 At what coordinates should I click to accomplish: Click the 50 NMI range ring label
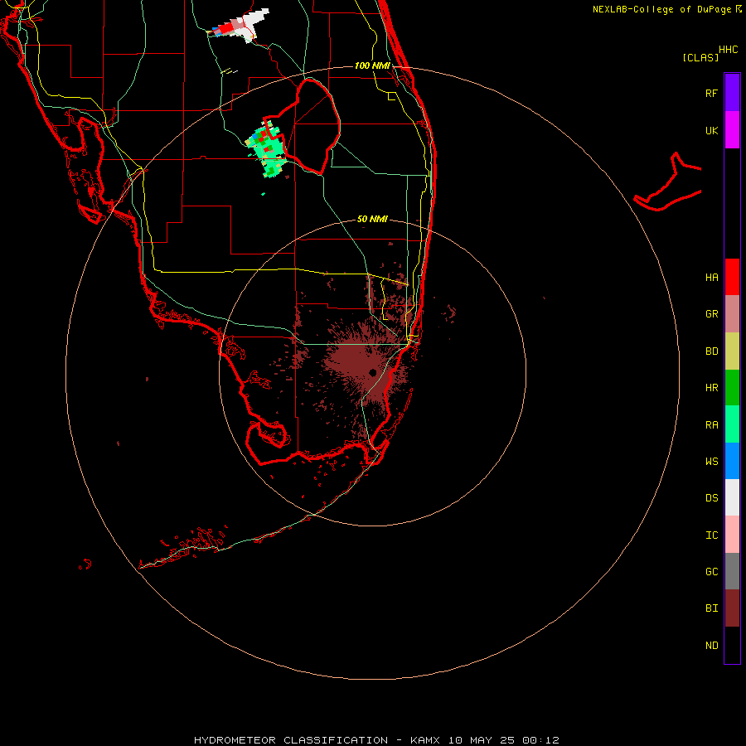point(372,219)
